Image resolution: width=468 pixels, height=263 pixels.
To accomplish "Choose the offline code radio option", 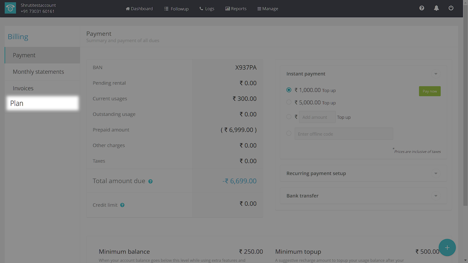I will (289, 133).
